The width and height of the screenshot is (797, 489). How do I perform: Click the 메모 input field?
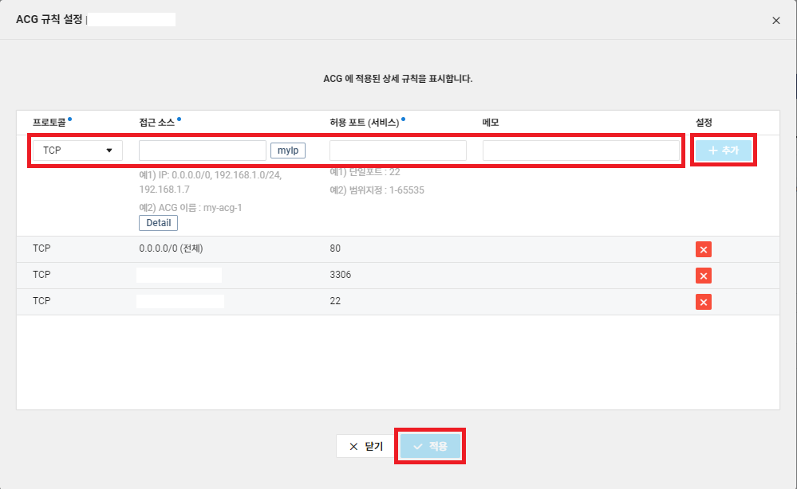pos(579,150)
